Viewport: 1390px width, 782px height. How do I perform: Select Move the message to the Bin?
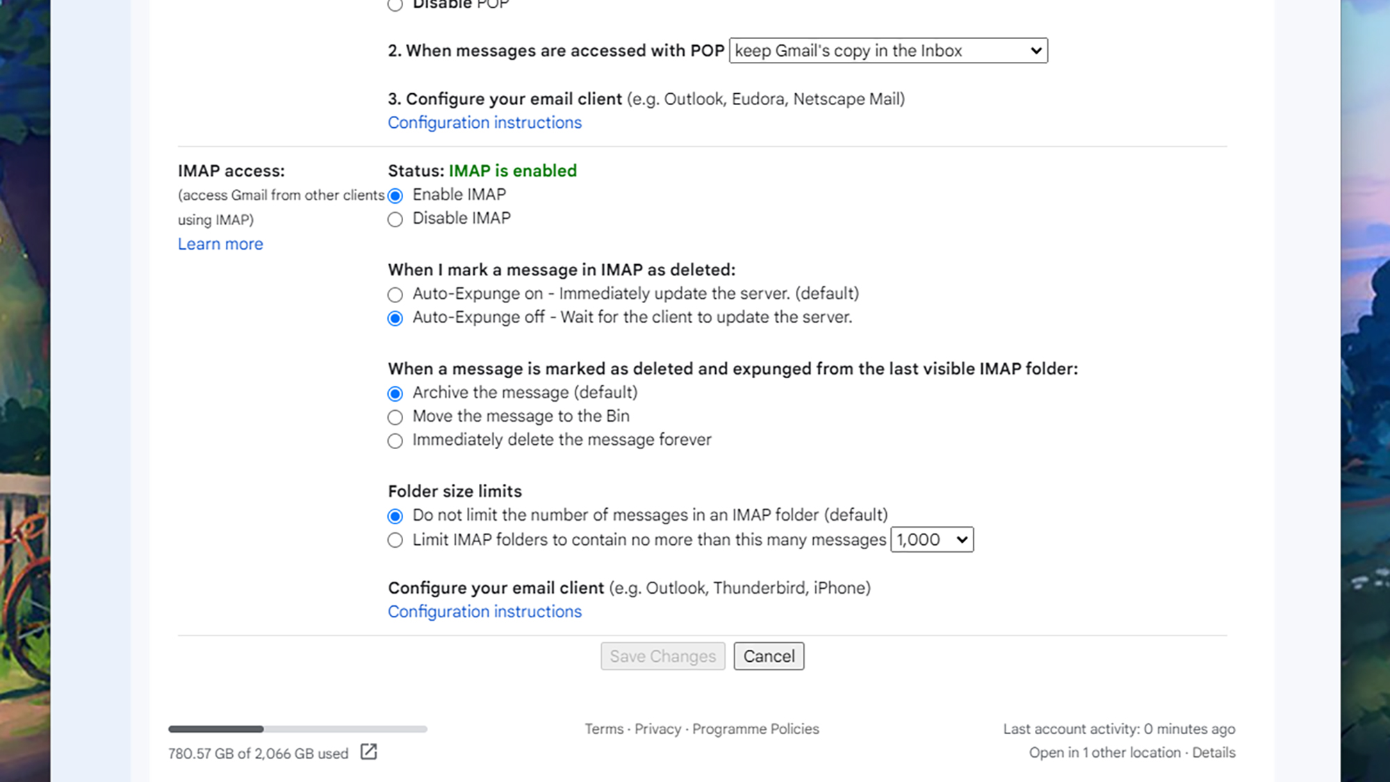395,417
